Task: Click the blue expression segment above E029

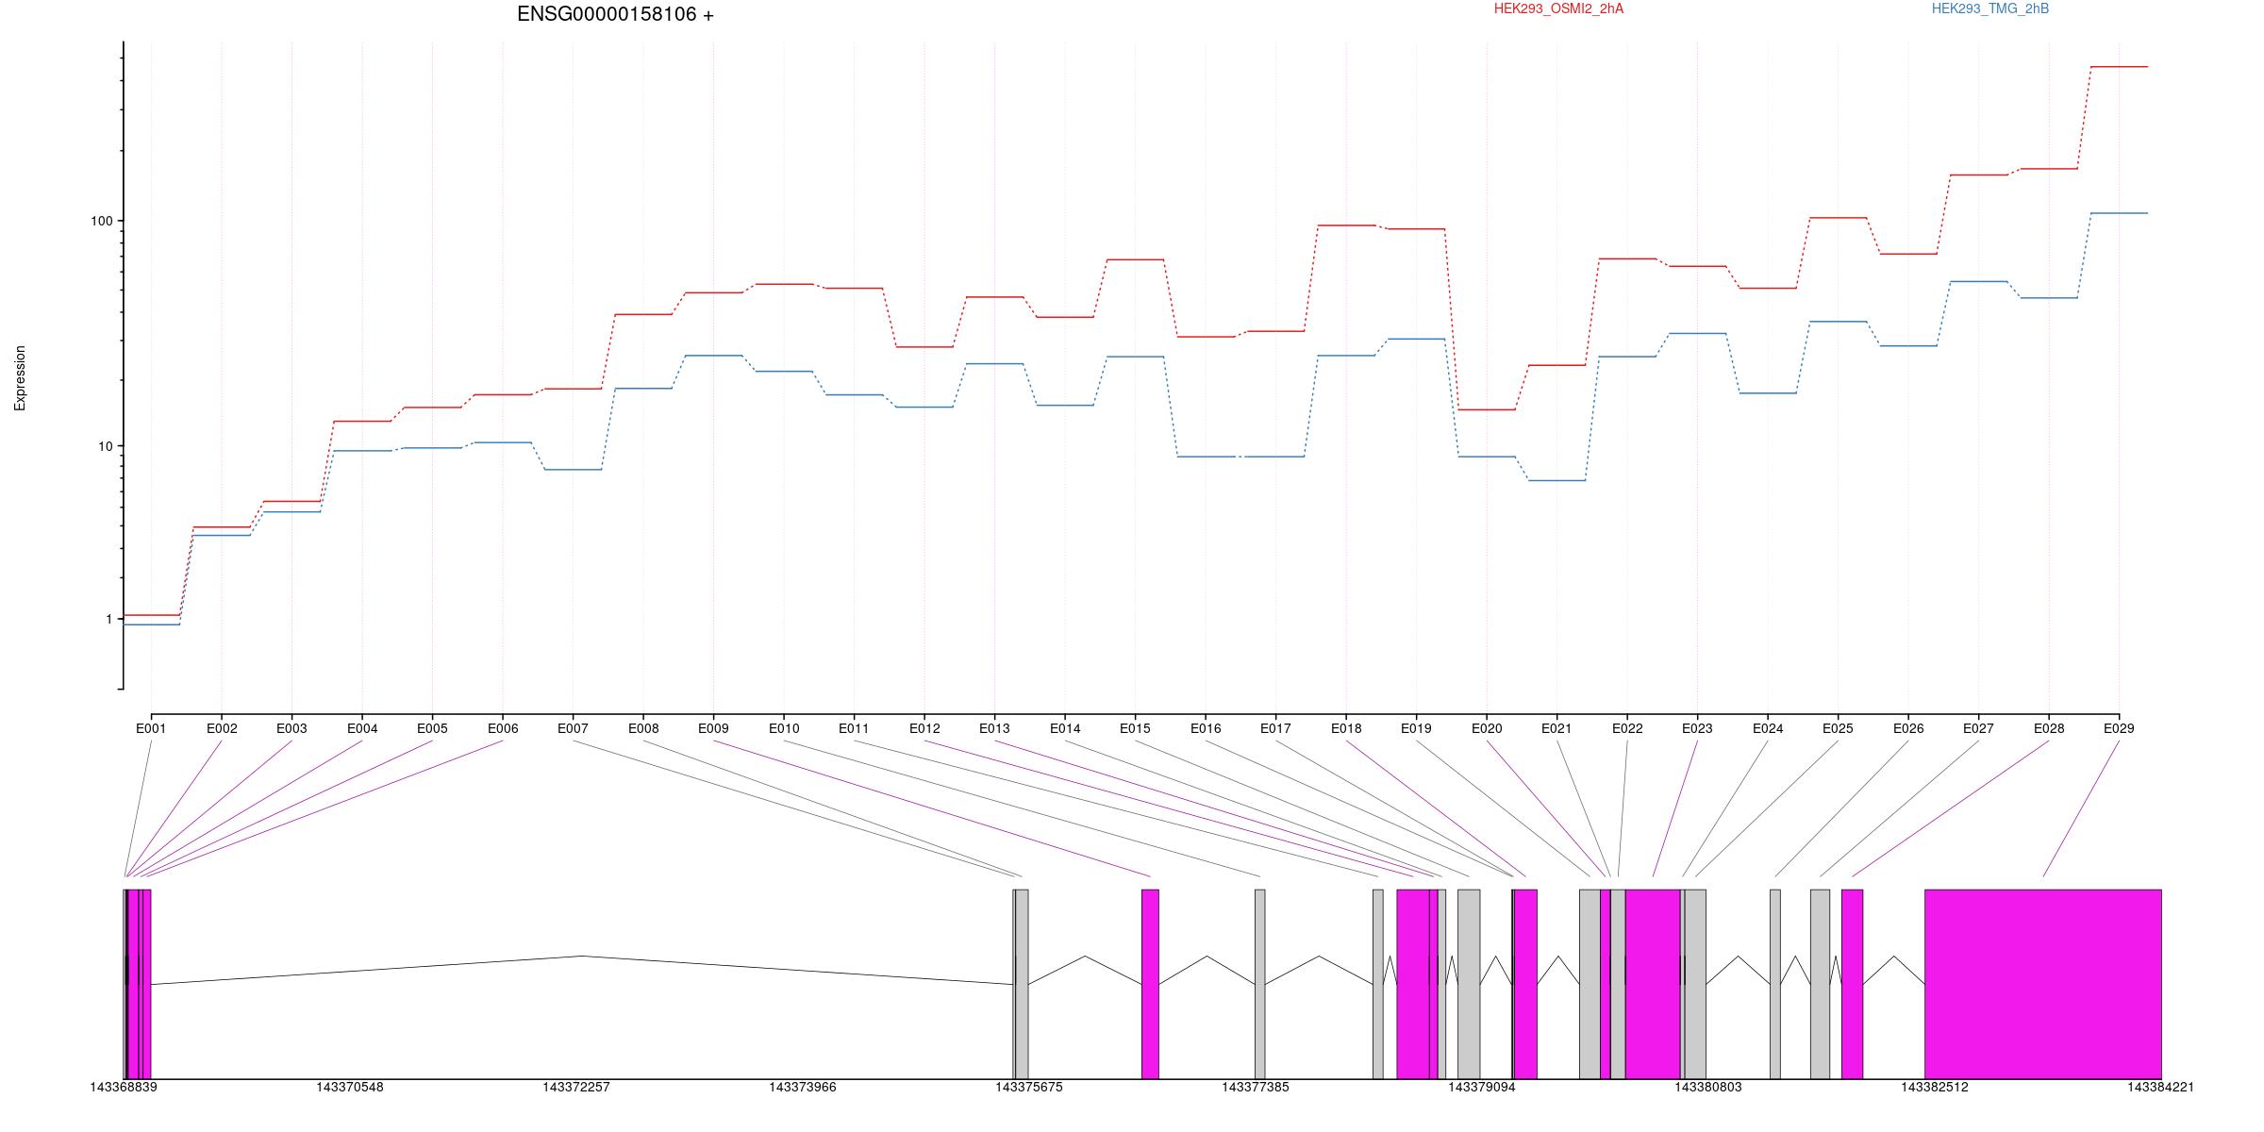Action: pyautogui.click(x=2119, y=213)
